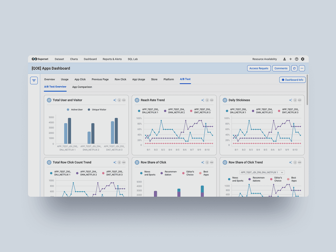Open the user profile icon
The width and height of the screenshot is (336, 252).
pyautogui.click(x=284, y=59)
